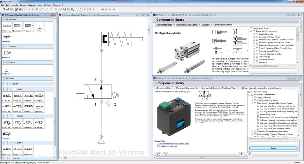Pause the simulation with the Pause icon
This screenshot has width=304, height=164.
[98, 9]
